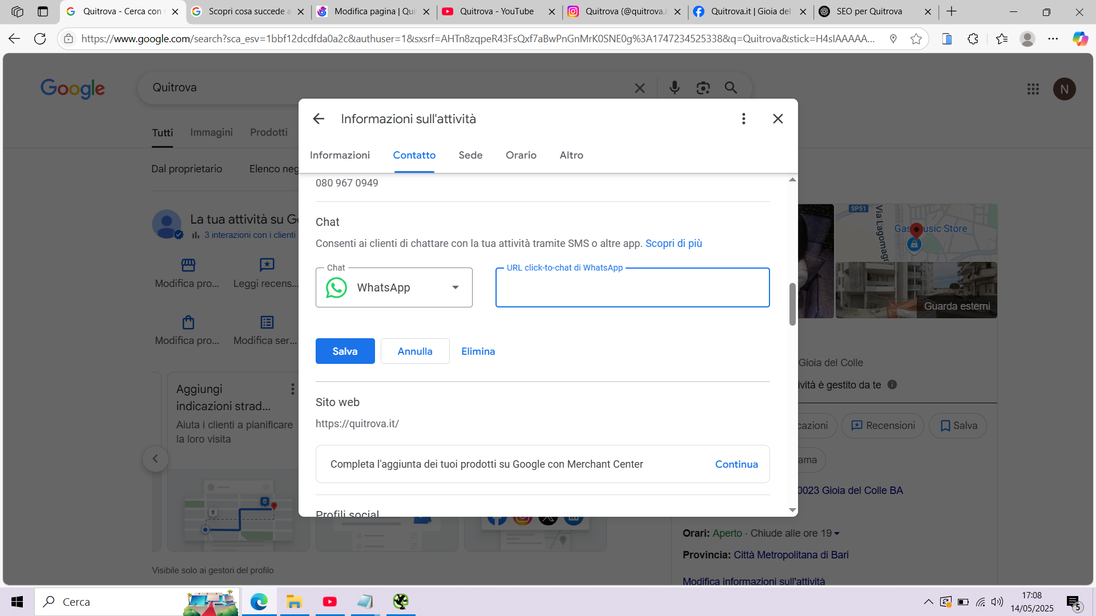Viewport: 1096px width, 616px height.
Task: Switch to the SEO per Quitrova browser tab
Action: pos(876,11)
